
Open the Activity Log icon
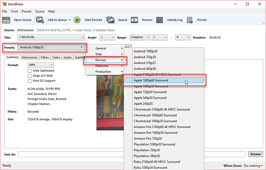pyautogui.click(x=160, y=19)
